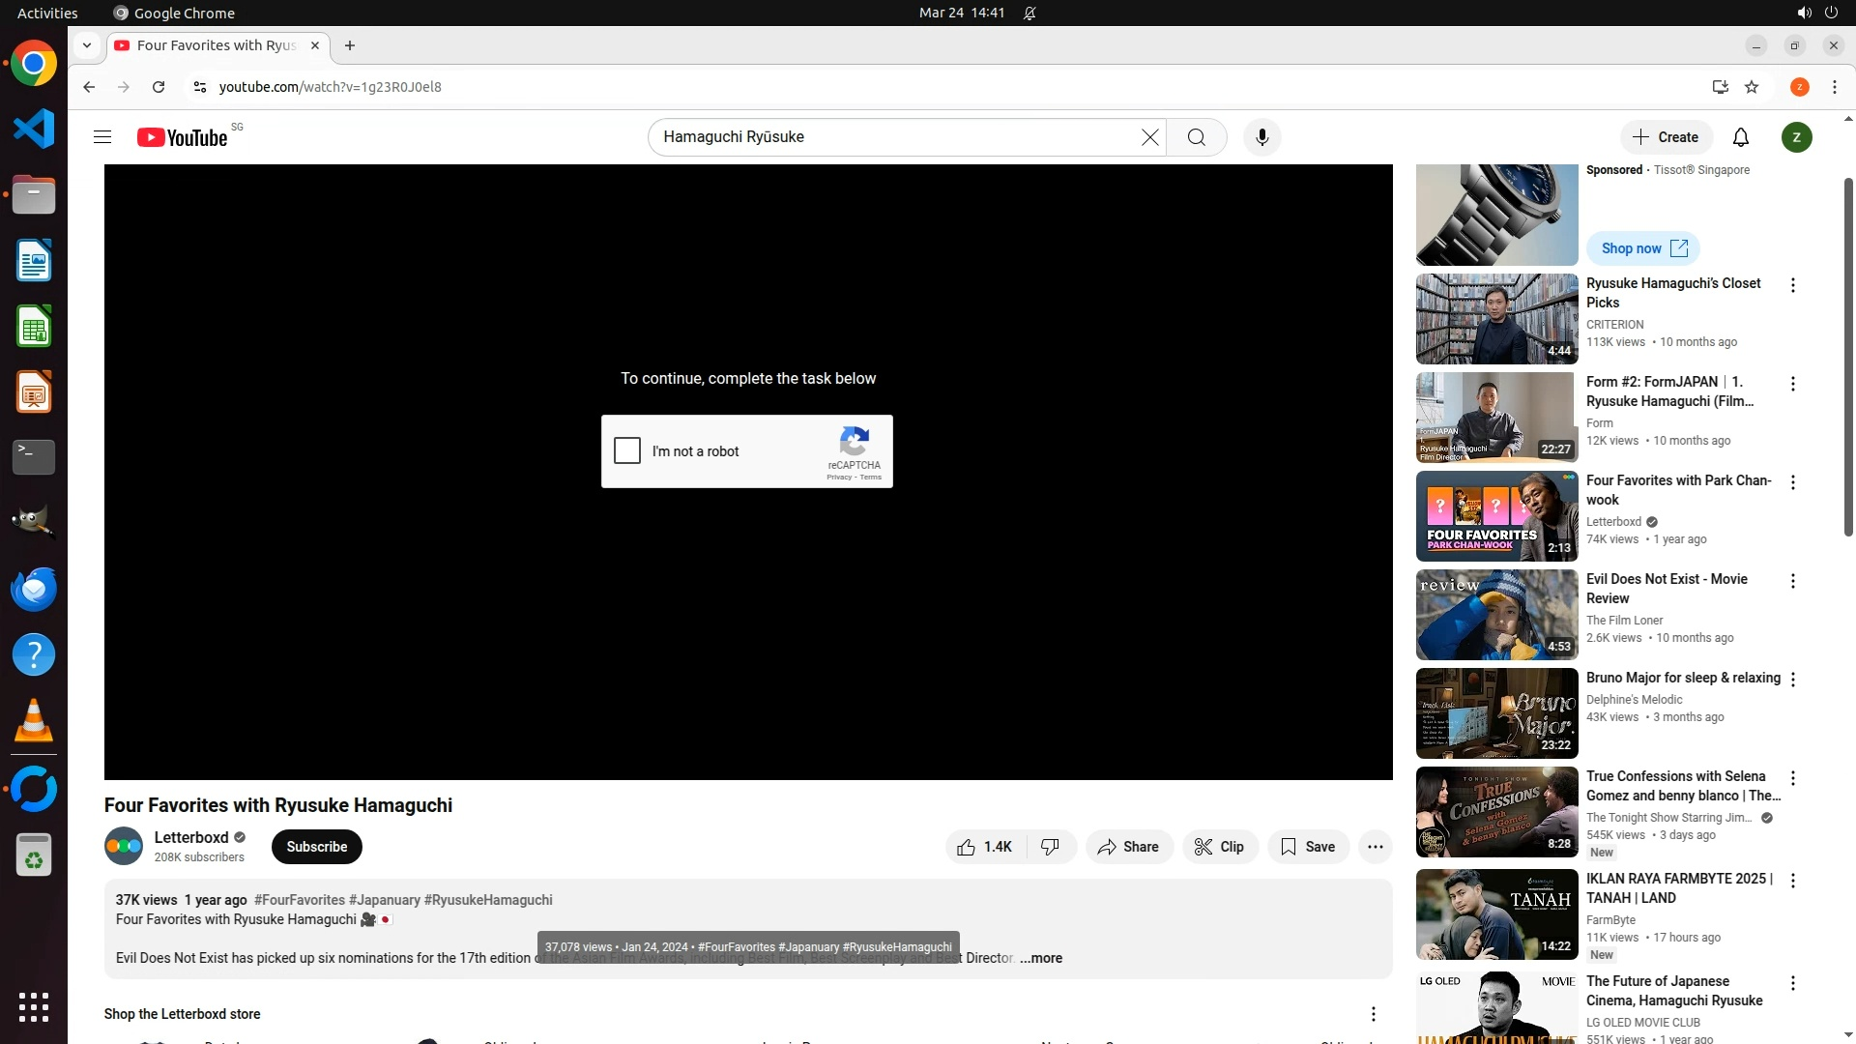Open options for Four Favorites Park Chan-wook
The height and width of the screenshot is (1044, 1856).
[x=1792, y=482]
